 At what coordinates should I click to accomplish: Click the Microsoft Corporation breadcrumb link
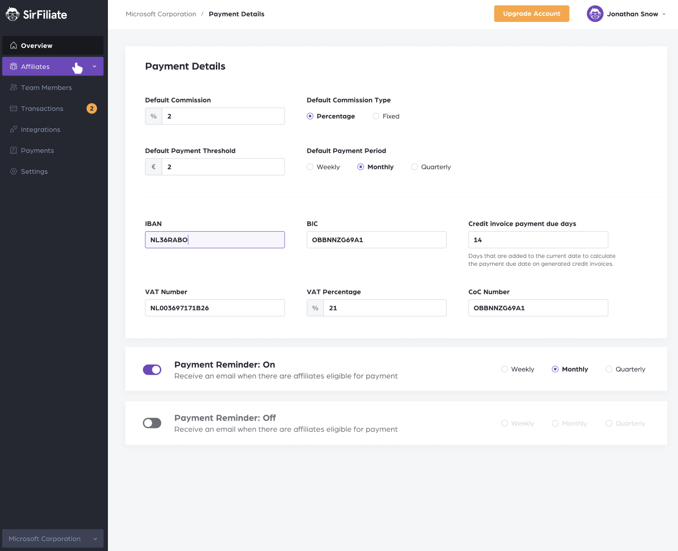click(x=161, y=14)
